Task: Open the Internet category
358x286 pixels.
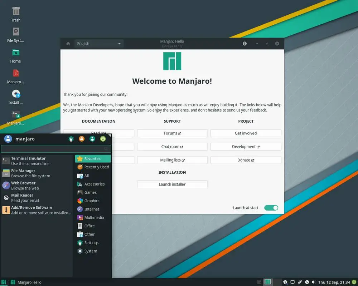Action: (93, 209)
